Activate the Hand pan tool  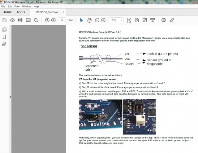click(x=89, y=20)
